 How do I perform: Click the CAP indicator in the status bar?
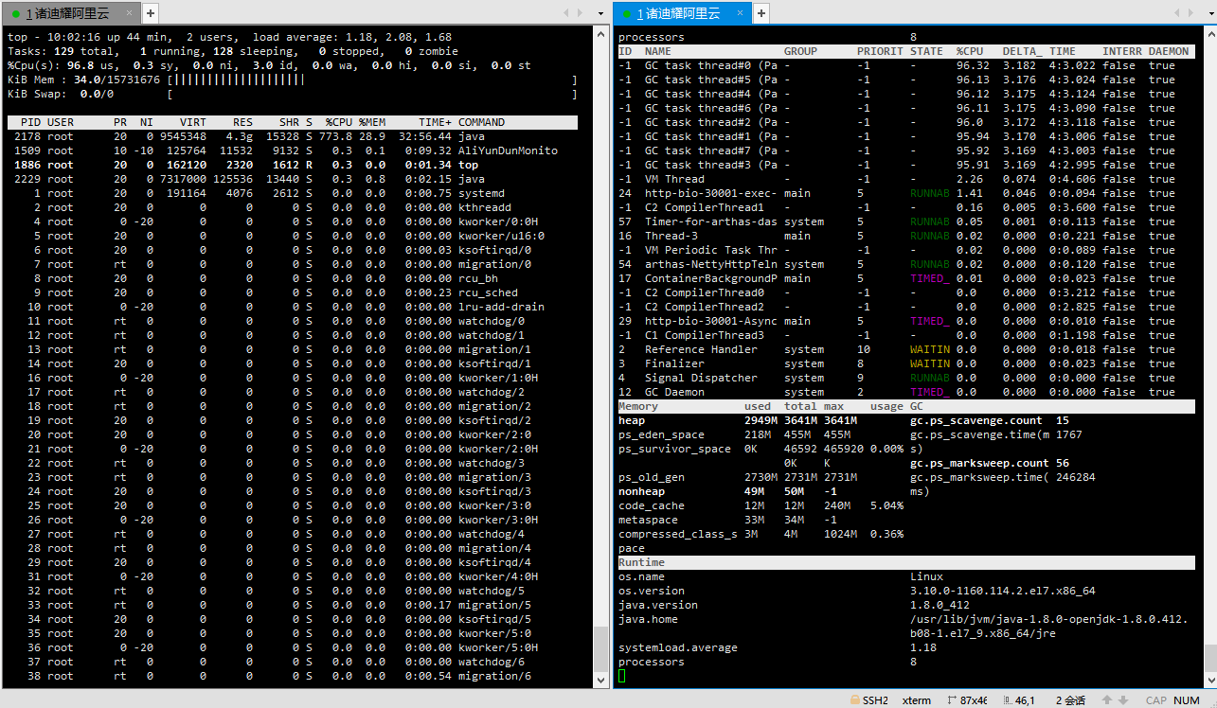click(1155, 700)
